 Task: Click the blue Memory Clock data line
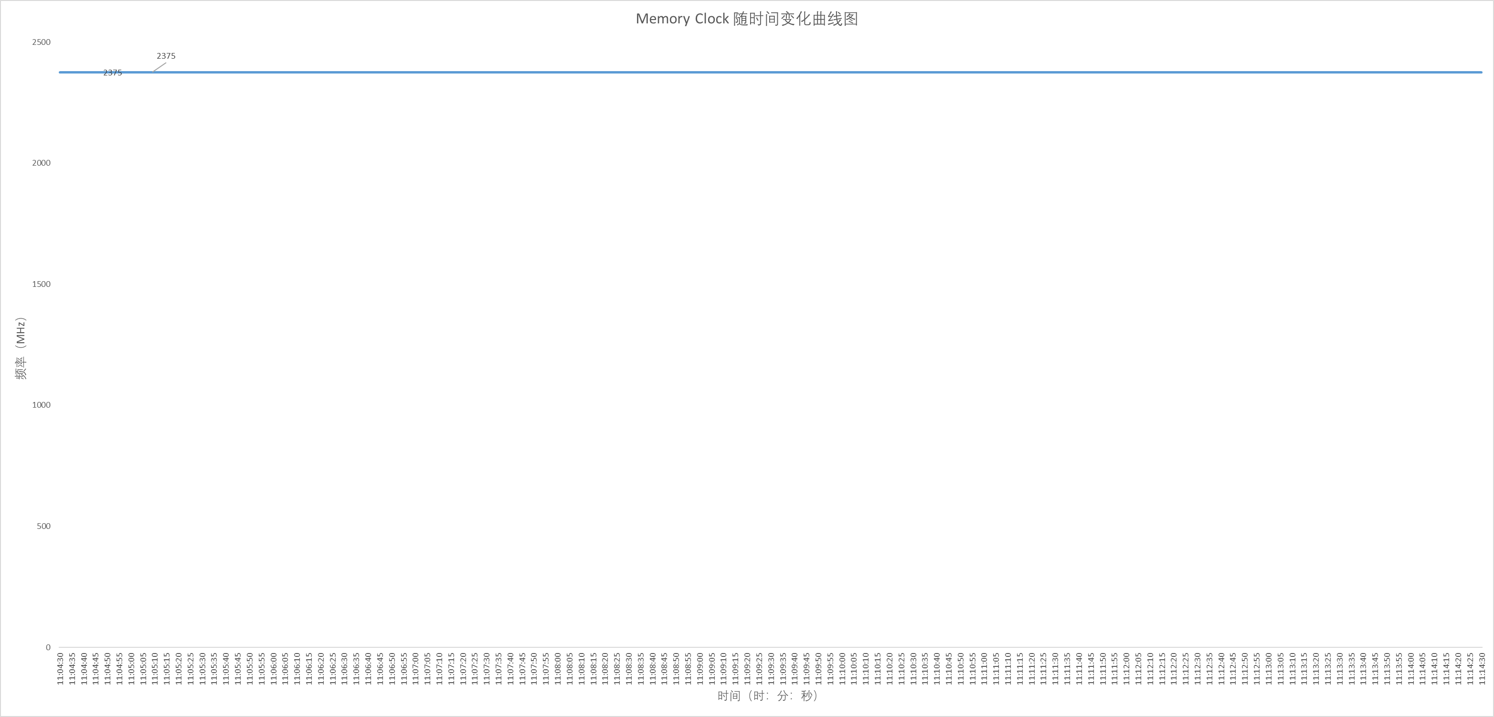pyautogui.click(x=754, y=73)
